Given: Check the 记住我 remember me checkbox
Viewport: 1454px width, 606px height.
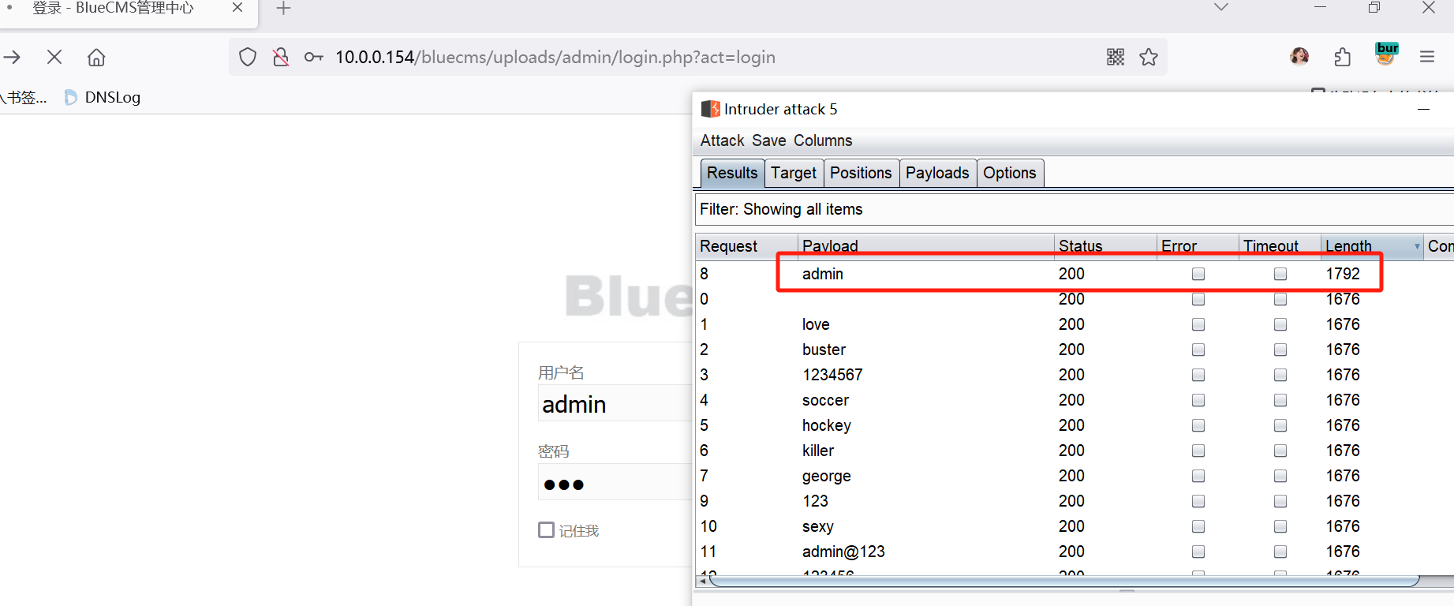Looking at the screenshot, I should [x=546, y=529].
